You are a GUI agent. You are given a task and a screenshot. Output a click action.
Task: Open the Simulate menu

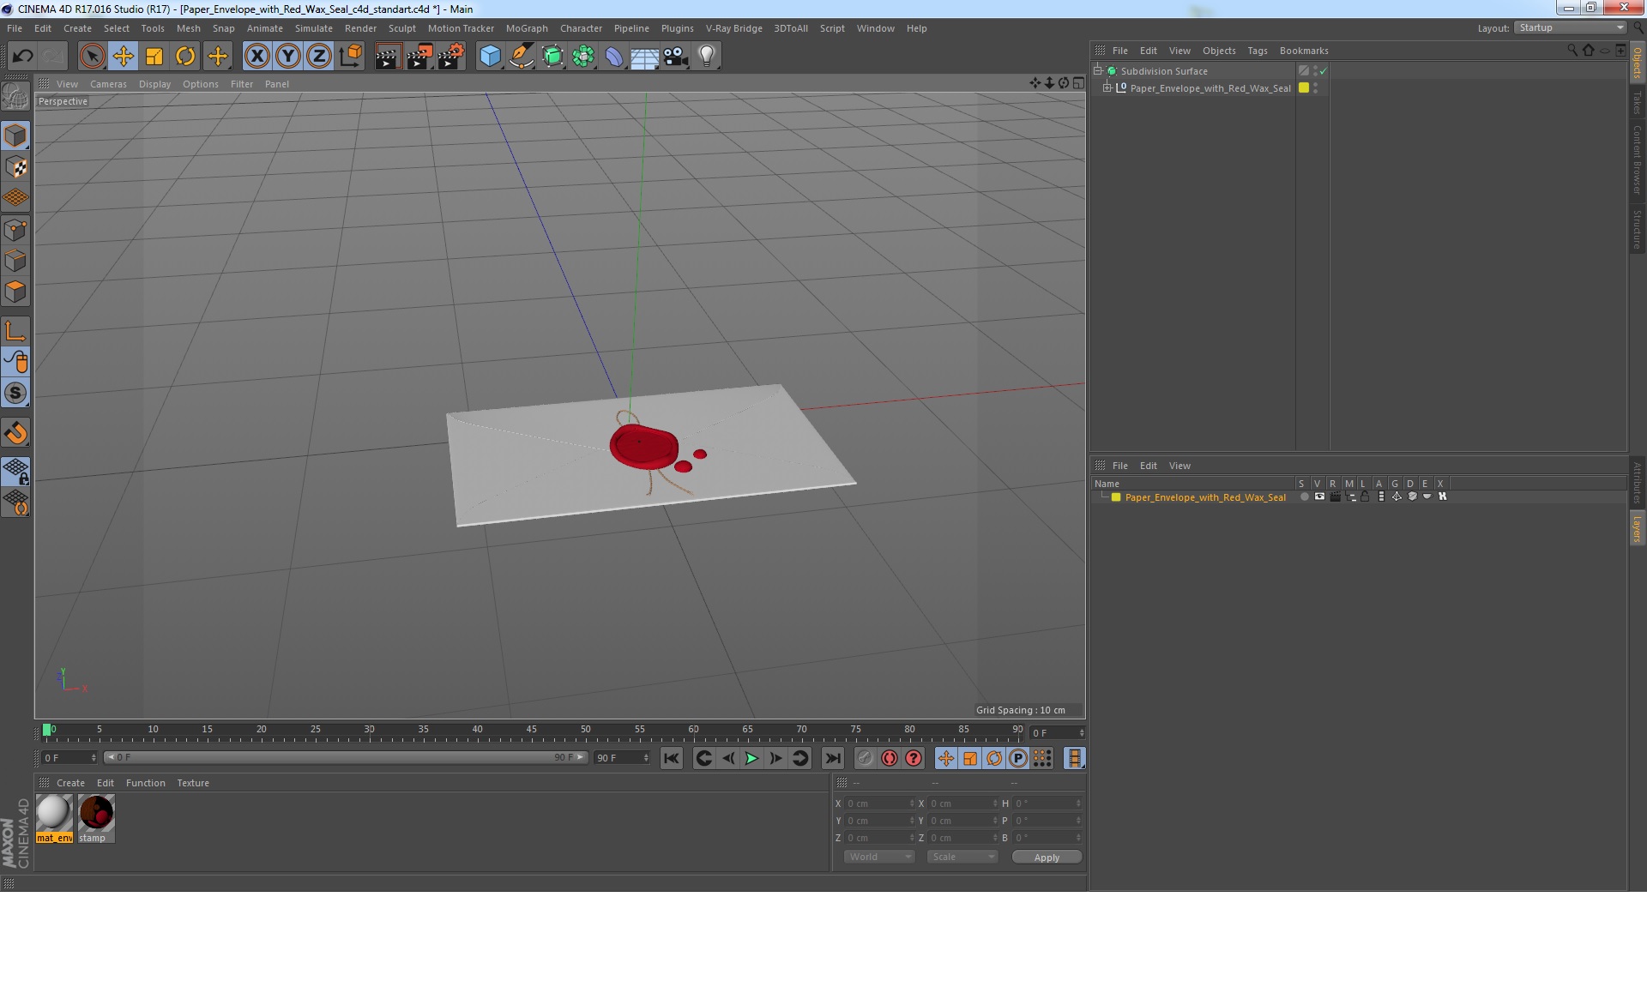click(314, 28)
